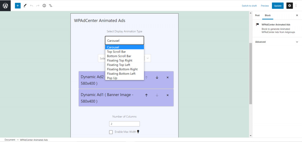The height and width of the screenshot is (142, 302).
Task: Remove Dynamic Ad2 from list
Action: coord(168,77)
